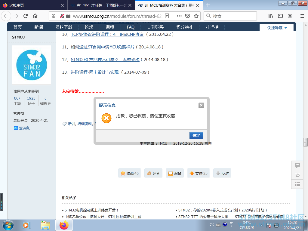Close the 提示信息 dialog with X

pos(201,105)
